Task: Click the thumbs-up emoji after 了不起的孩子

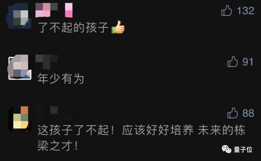Action: 118,27
